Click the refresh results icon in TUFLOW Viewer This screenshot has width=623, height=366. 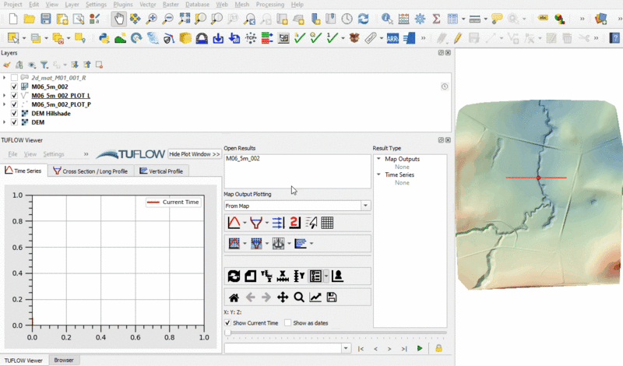[233, 276]
